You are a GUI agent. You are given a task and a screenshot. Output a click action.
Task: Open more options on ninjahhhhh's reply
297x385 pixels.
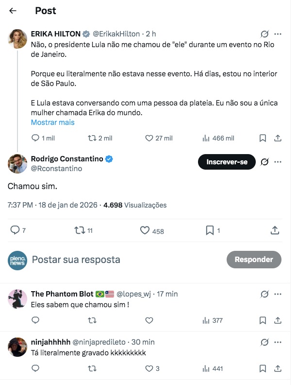point(278,342)
